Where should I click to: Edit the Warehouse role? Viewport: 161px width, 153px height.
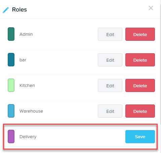tap(110, 111)
